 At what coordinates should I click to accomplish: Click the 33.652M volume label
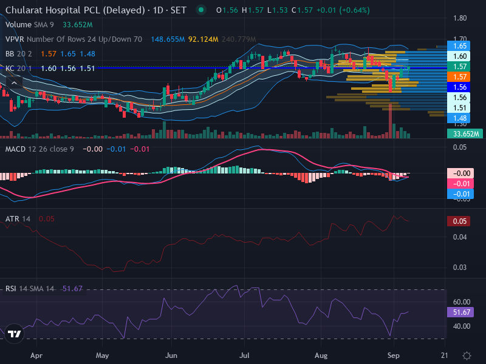click(465, 133)
